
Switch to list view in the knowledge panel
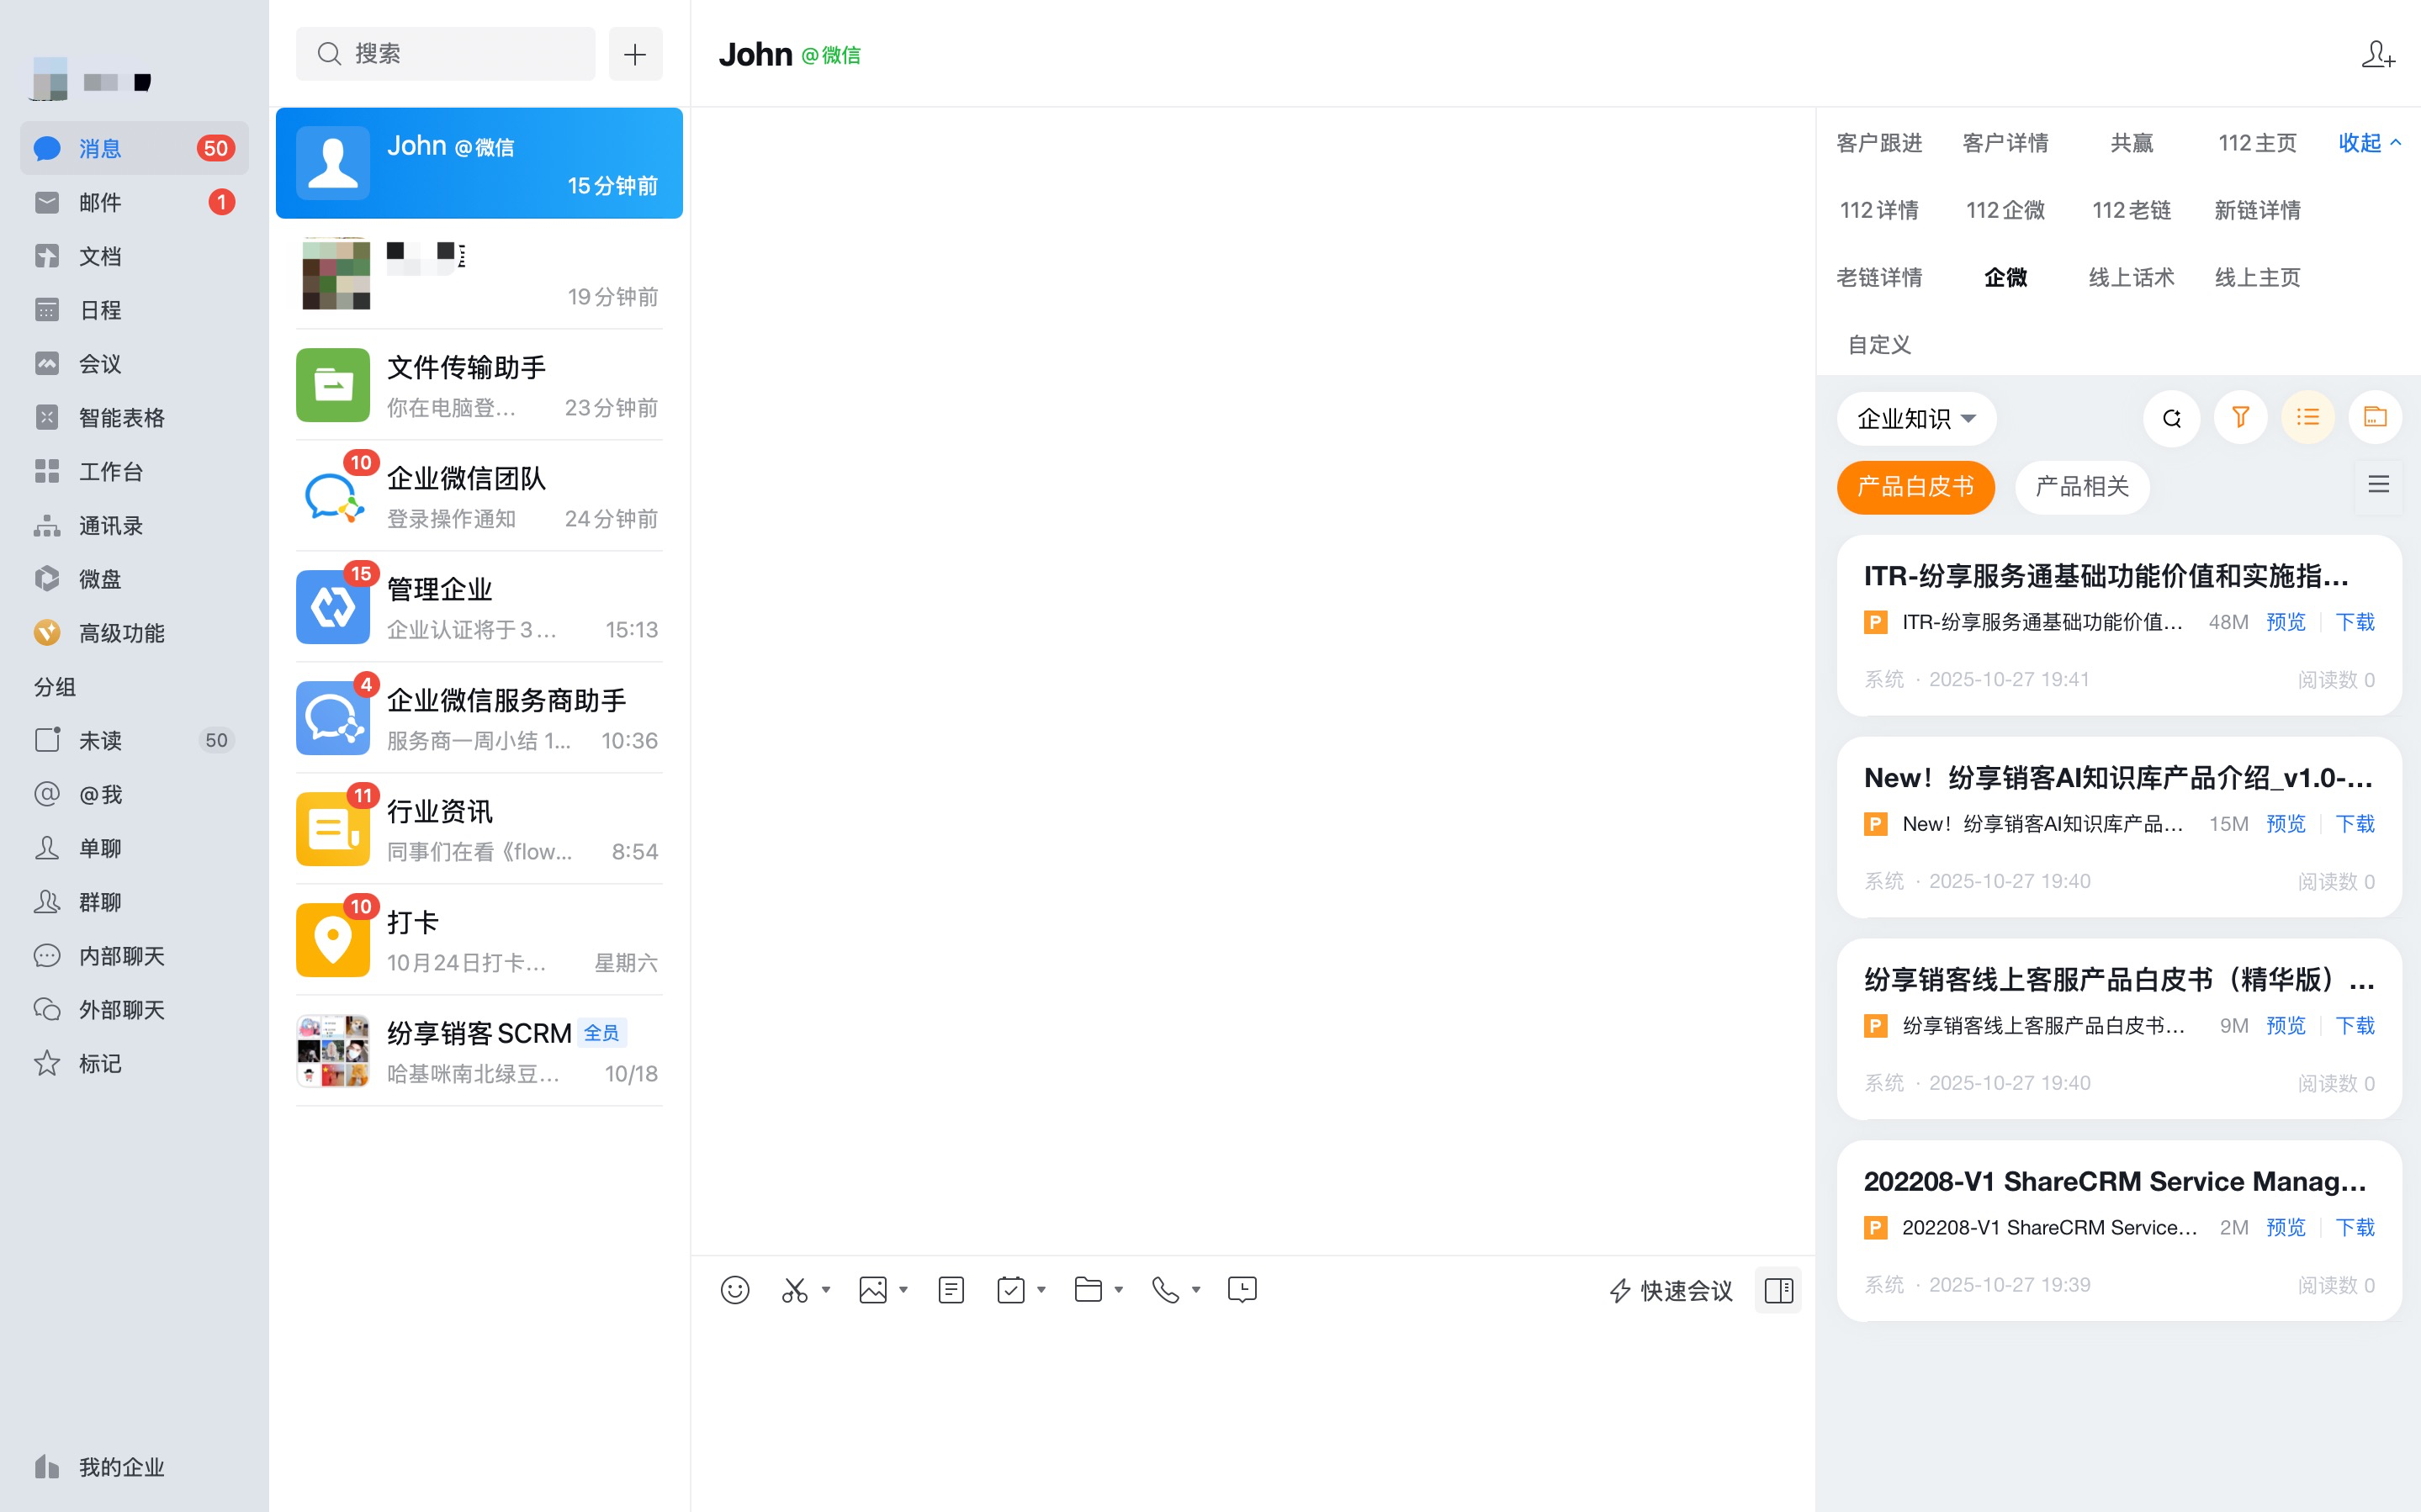2308,418
